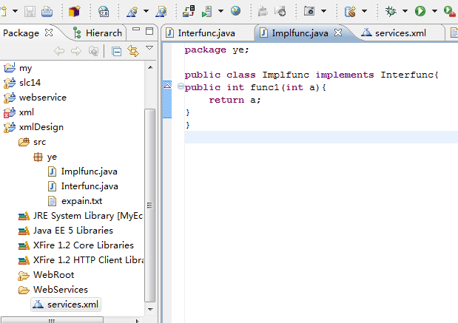The height and width of the screenshot is (323, 458).
Task: Click the search document toolbar icon
Action: point(161,11)
